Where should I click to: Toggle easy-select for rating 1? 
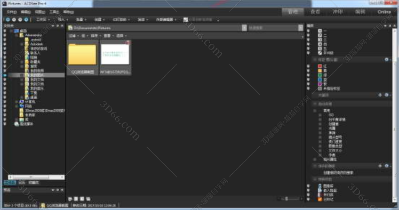coord(308,31)
